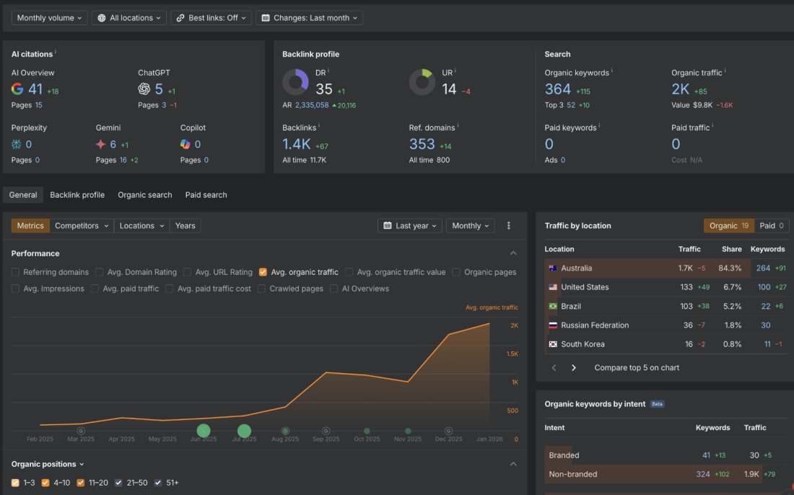Click the right arrow under the location list
Viewport: 794px width, 495px height.
coord(573,367)
